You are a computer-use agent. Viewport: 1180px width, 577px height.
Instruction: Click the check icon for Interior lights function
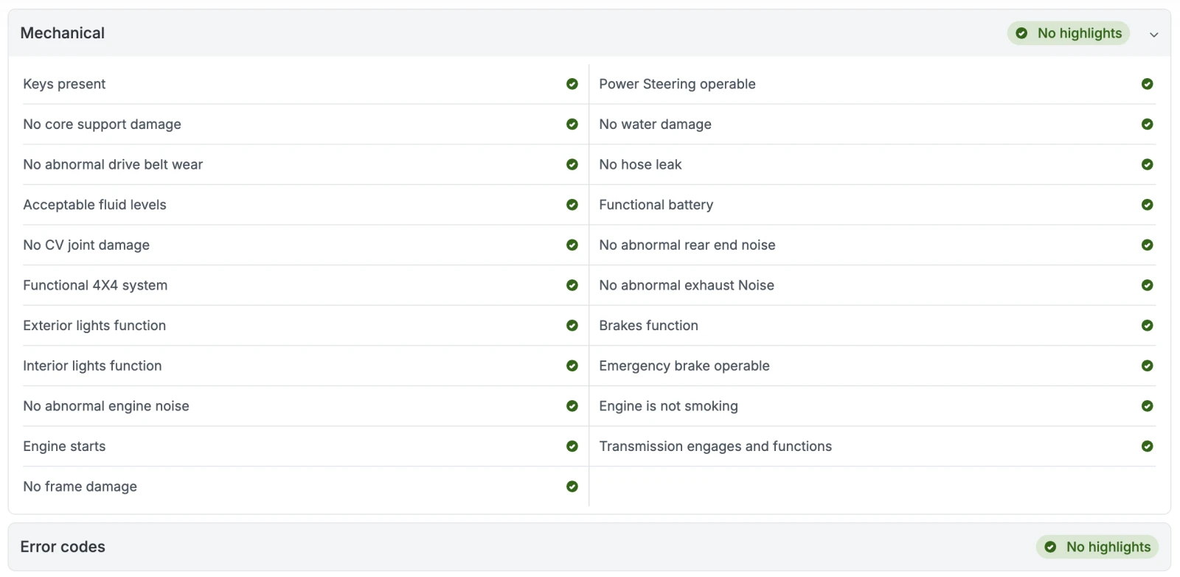click(572, 366)
